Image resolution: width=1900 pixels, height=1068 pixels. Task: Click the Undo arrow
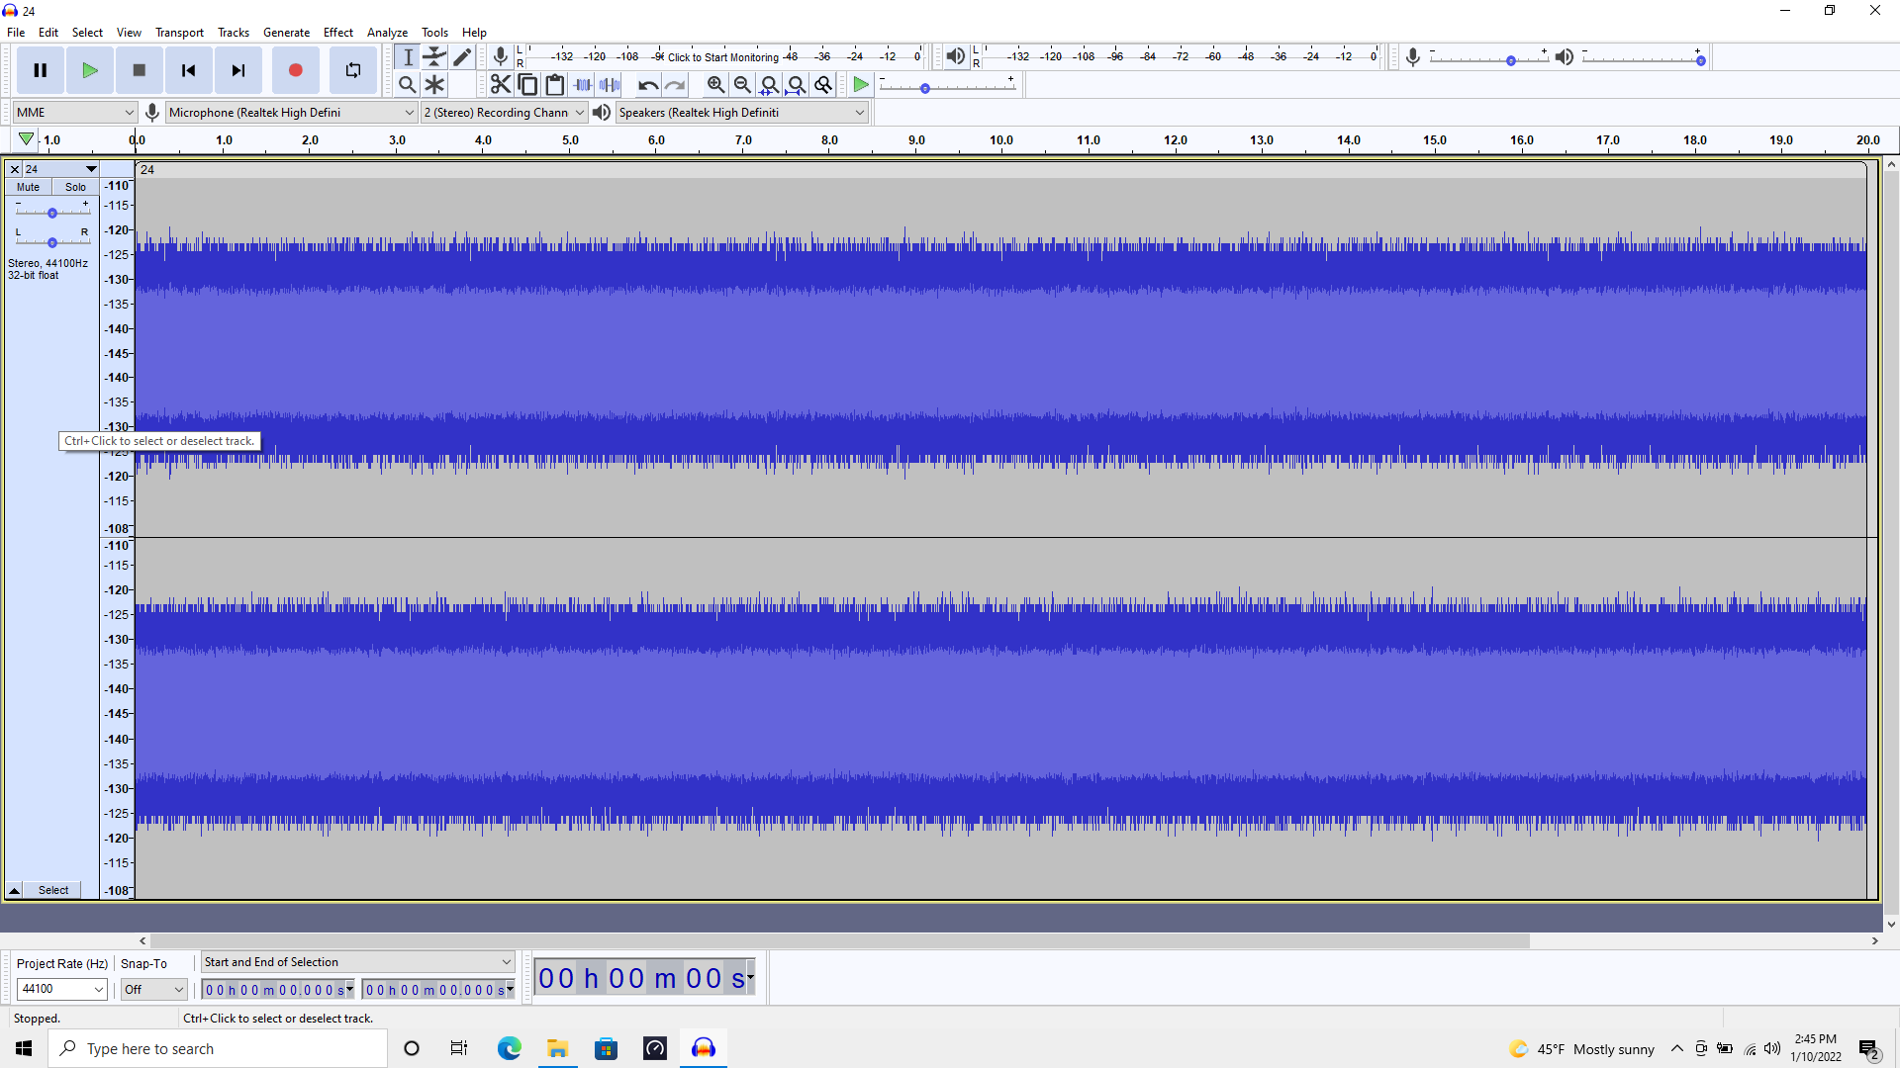coord(648,84)
